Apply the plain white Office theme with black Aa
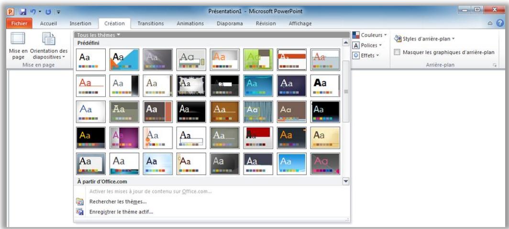This screenshot has height=229, width=509. tap(91, 60)
